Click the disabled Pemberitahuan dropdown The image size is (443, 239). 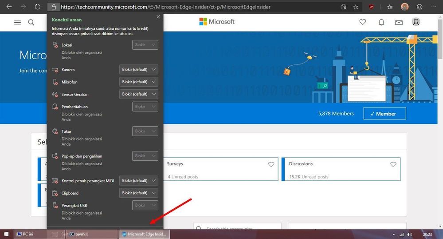tap(145, 107)
